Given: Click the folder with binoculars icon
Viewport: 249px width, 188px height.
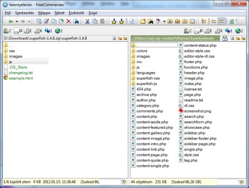Looking at the screenshot, I should click(x=150, y=21).
